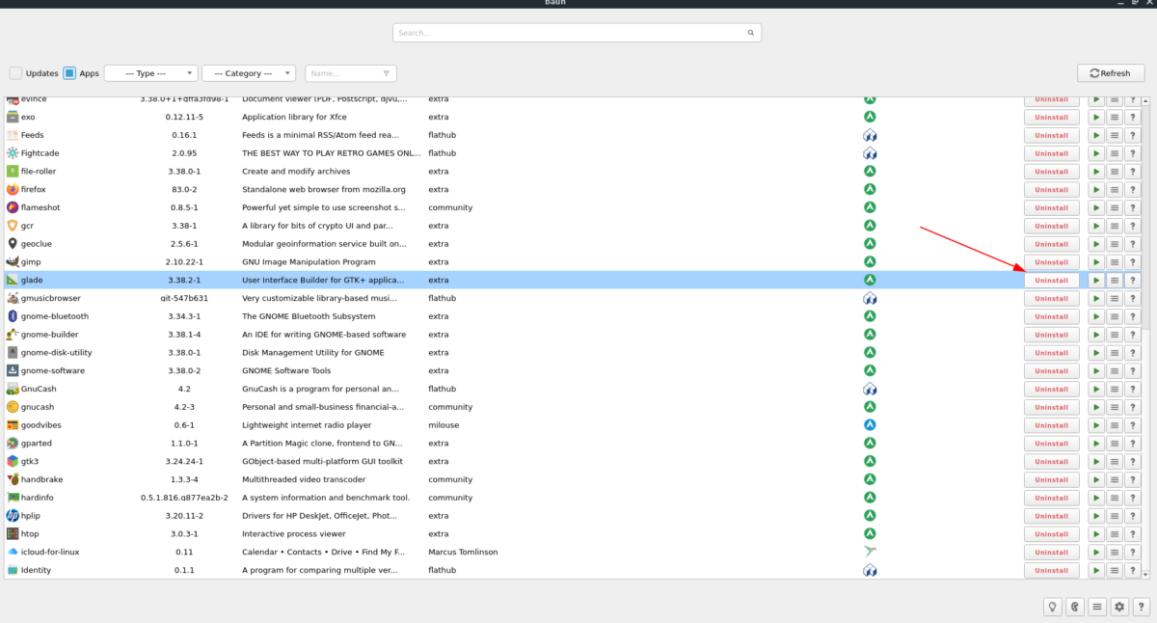Toggle the Apps checkbox
Viewport: 1157px width, 623px height.
(x=69, y=73)
